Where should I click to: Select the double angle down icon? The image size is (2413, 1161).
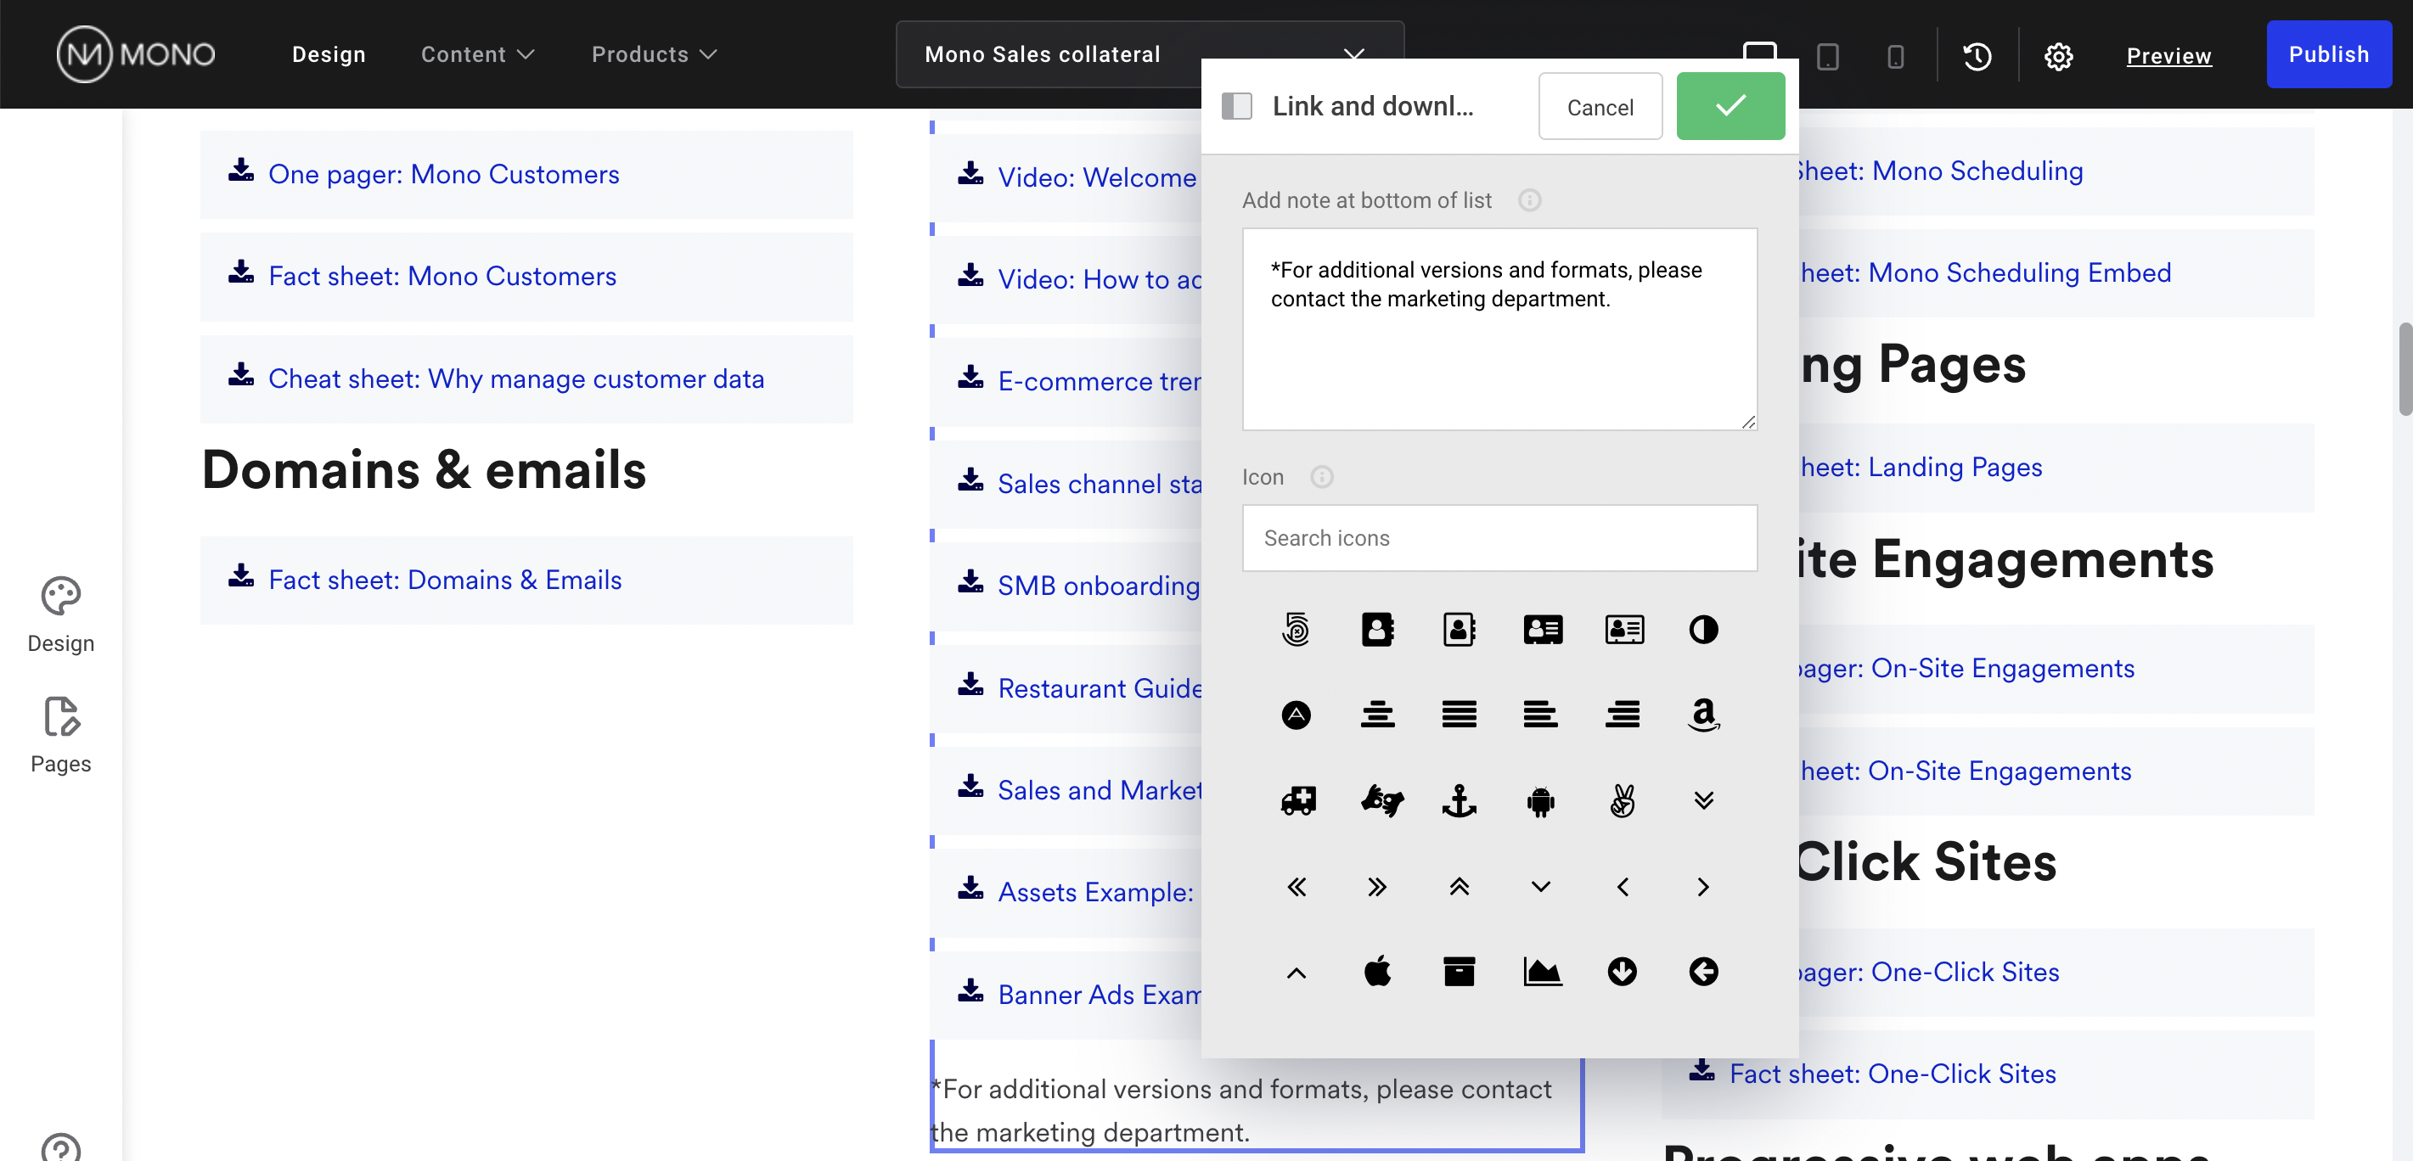click(x=1703, y=800)
